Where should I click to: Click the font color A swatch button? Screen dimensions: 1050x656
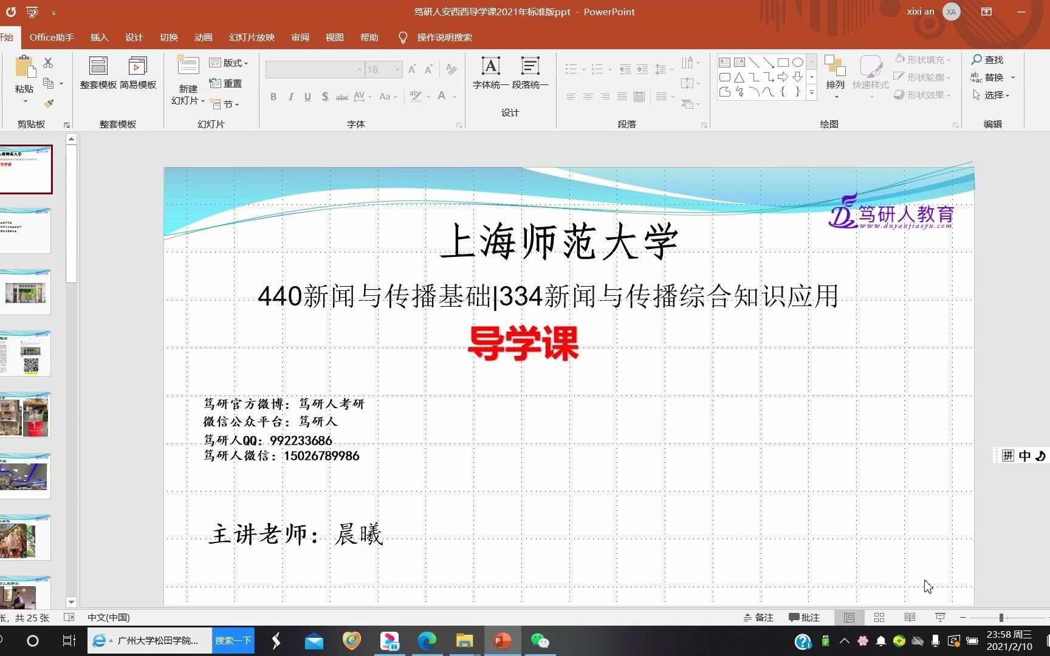pos(442,97)
